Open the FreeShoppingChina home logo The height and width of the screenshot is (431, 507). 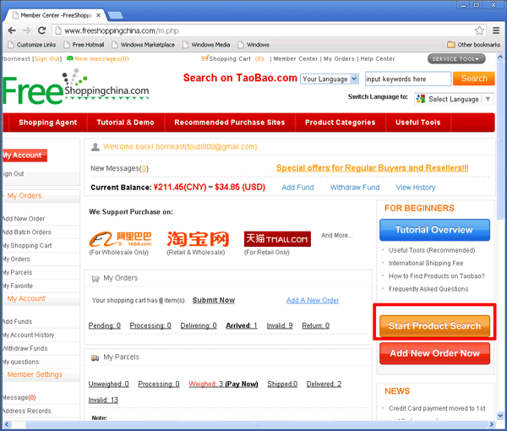coord(76,90)
